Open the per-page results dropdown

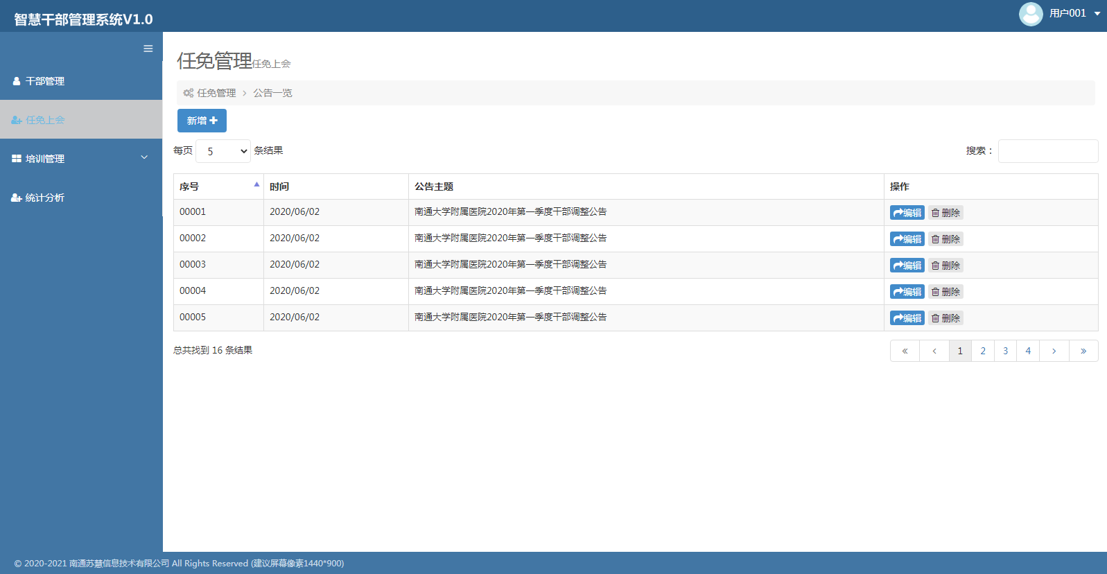point(223,151)
